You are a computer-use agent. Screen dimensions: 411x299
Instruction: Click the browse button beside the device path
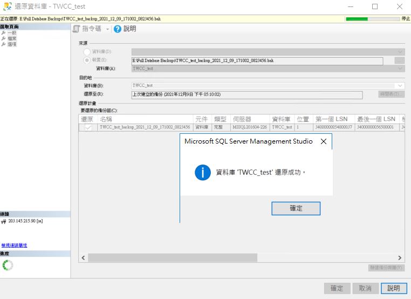click(x=400, y=60)
